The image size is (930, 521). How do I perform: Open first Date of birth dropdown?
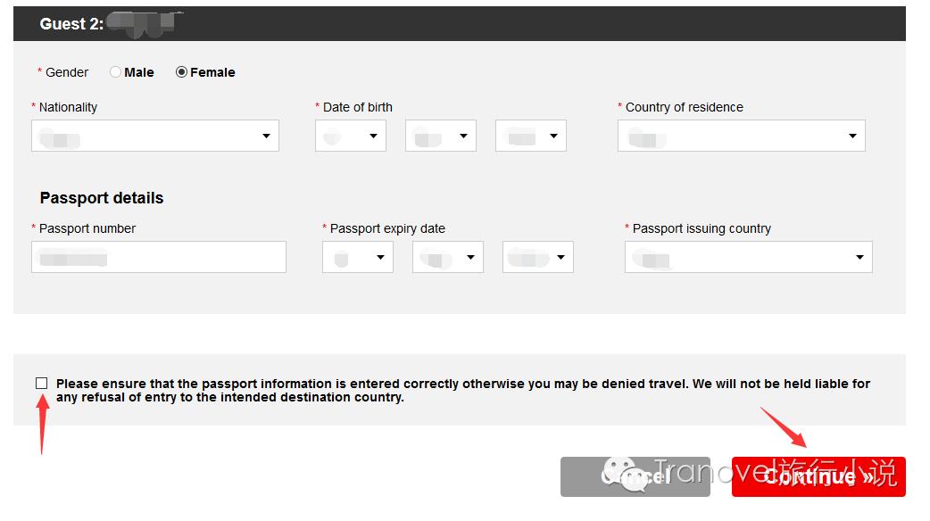[x=351, y=136]
